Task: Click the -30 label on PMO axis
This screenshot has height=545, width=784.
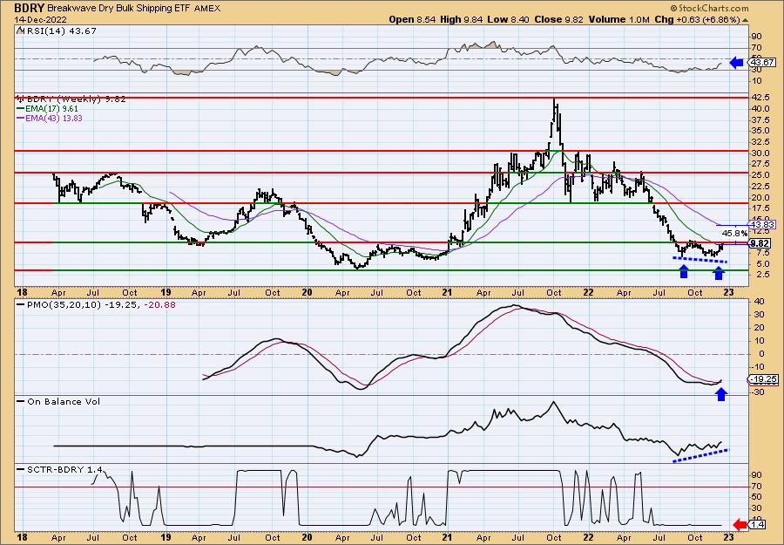Action: click(758, 392)
